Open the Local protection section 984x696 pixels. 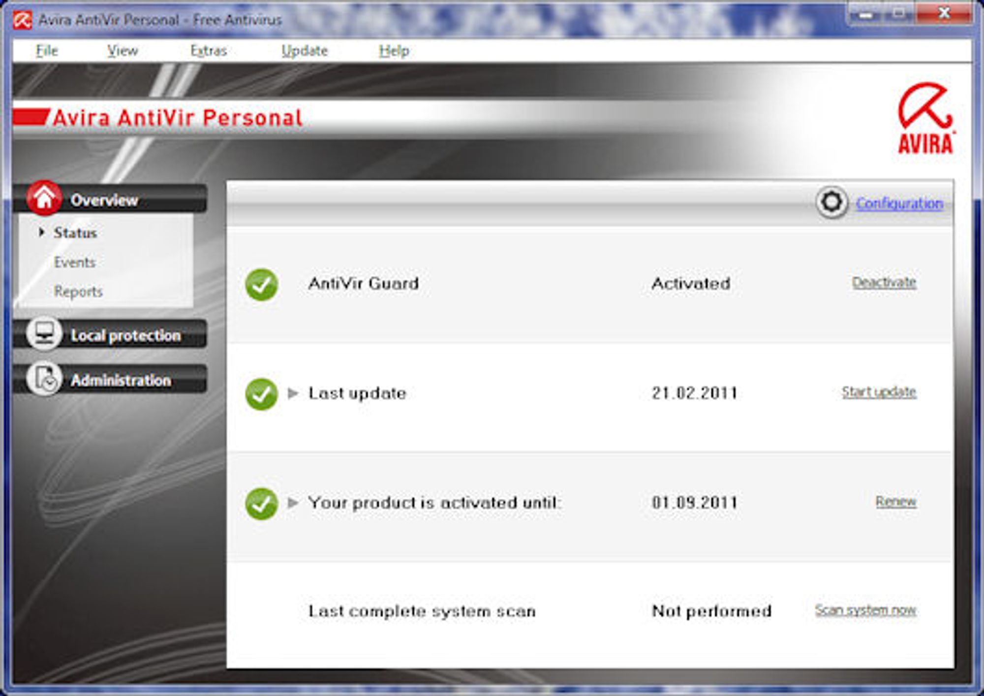[110, 334]
